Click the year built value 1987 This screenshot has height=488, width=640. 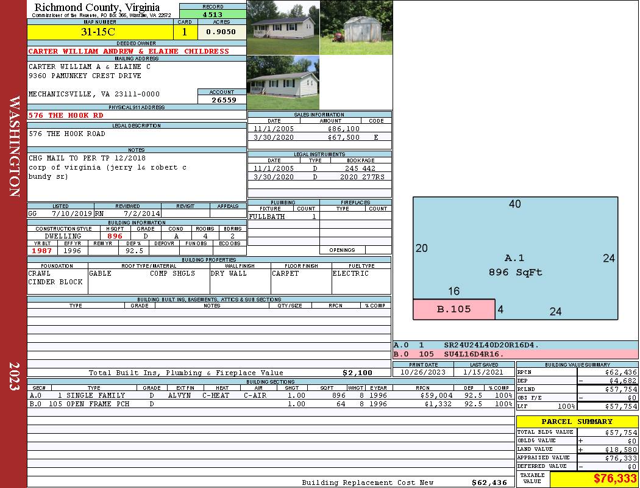[41, 251]
